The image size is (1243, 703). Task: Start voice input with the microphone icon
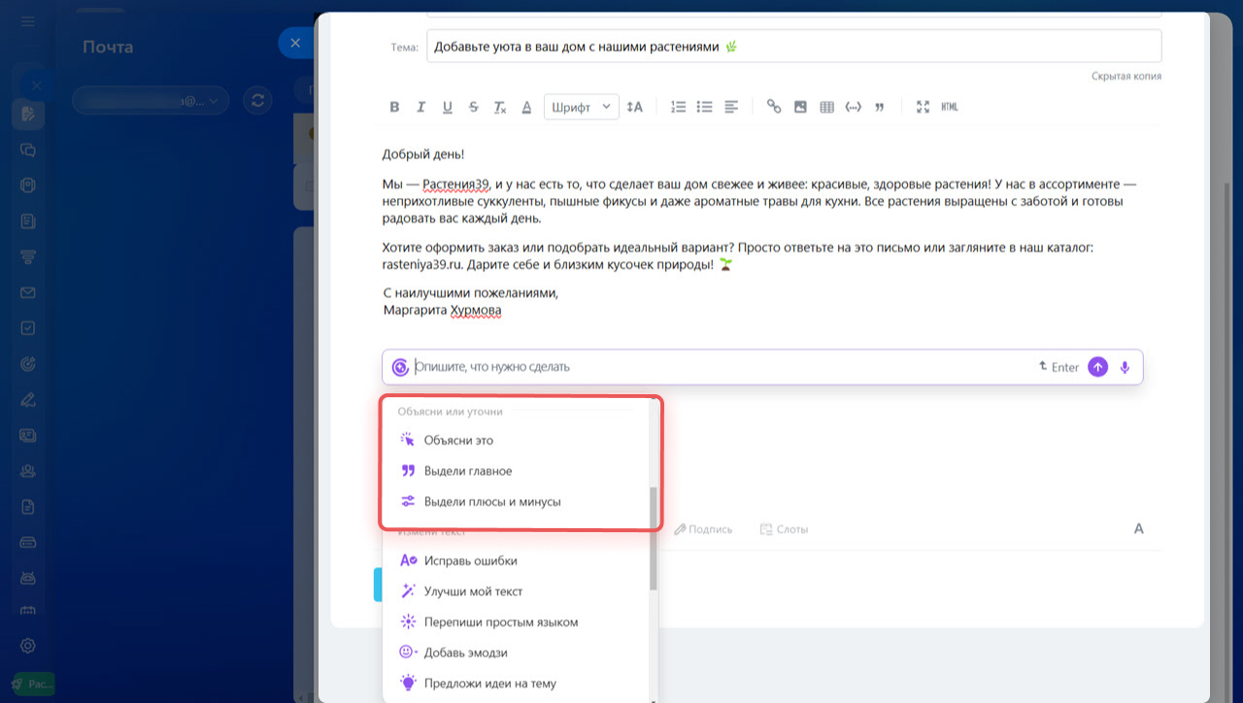[1125, 367]
